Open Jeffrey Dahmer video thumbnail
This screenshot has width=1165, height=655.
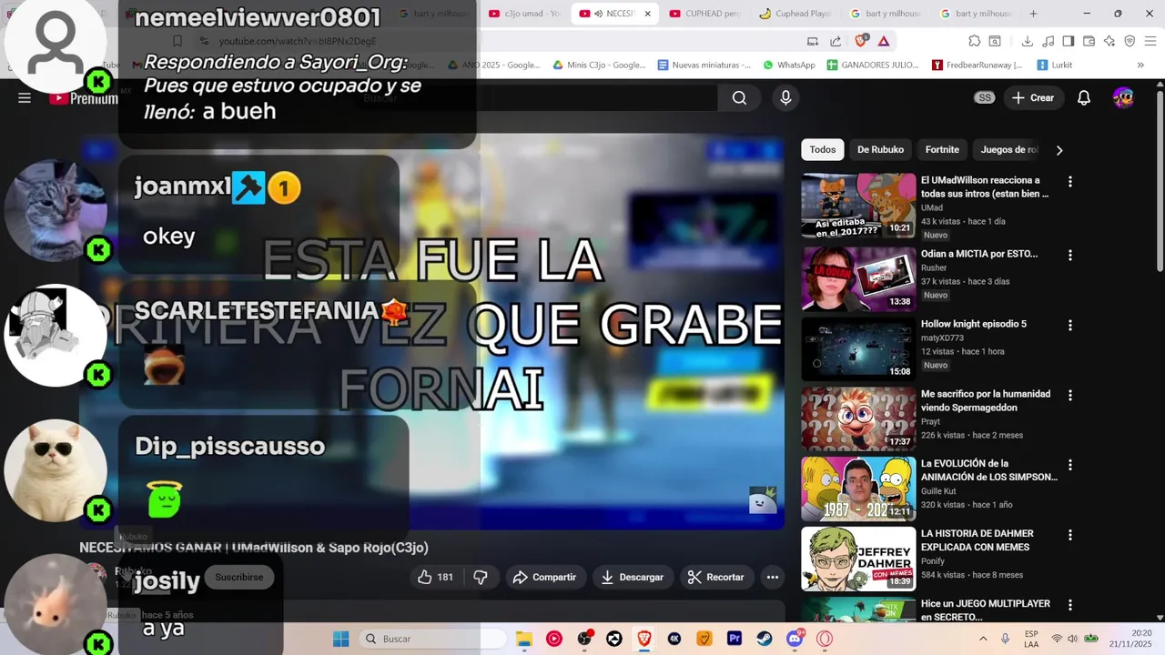click(858, 559)
